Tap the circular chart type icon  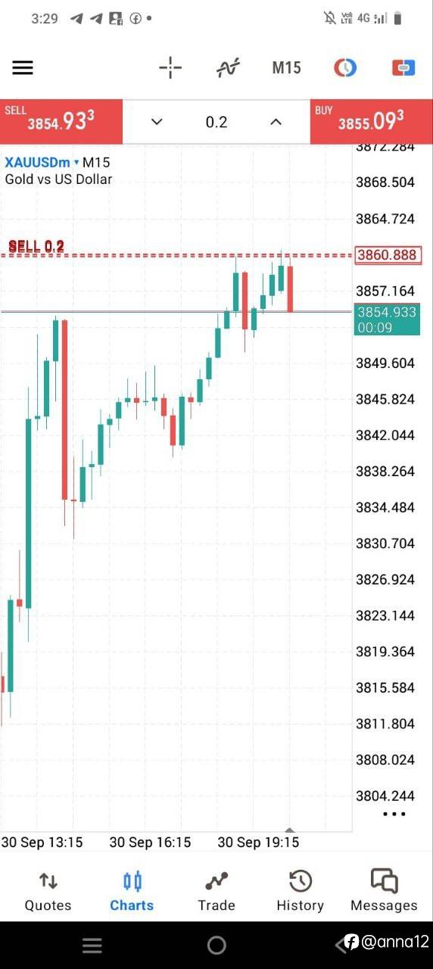345,67
